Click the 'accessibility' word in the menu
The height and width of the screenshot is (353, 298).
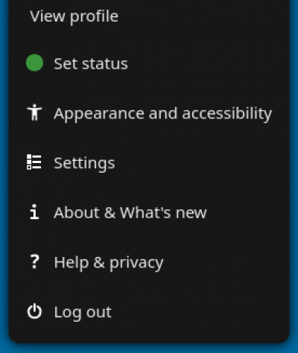(x=227, y=114)
